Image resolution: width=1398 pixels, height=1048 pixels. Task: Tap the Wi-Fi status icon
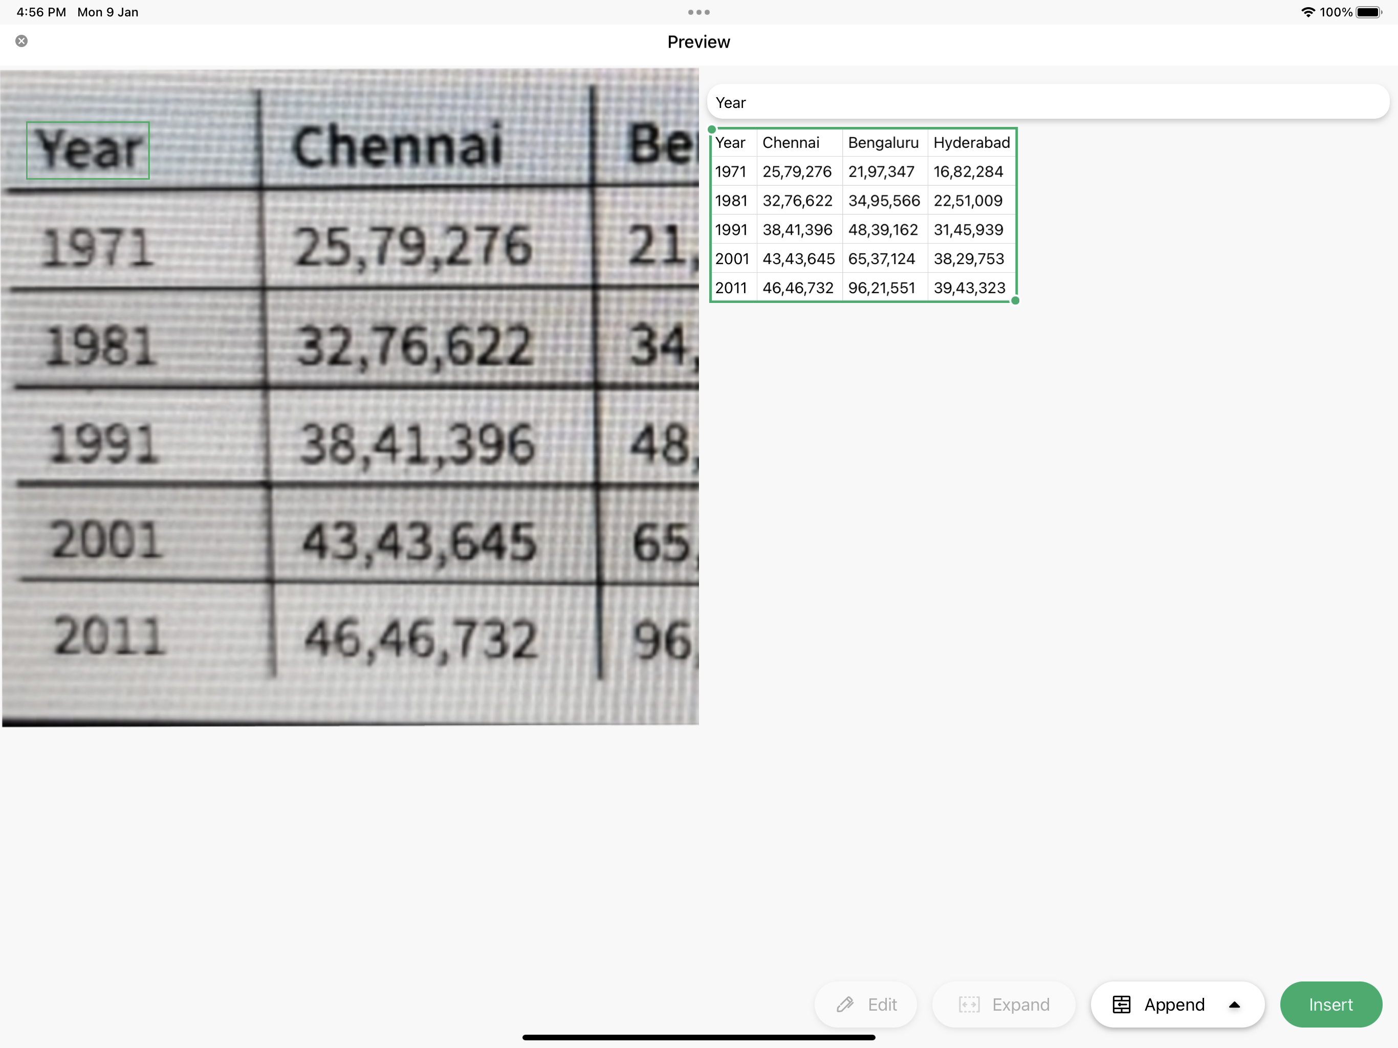[x=1307, y=12]
